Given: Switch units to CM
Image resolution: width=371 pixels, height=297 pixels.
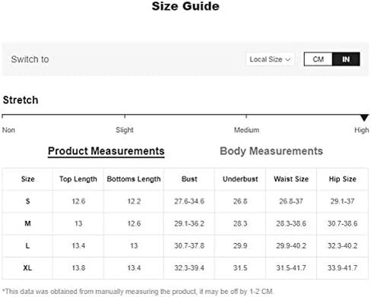Looking at the screenshot, I should pos(318,59).
